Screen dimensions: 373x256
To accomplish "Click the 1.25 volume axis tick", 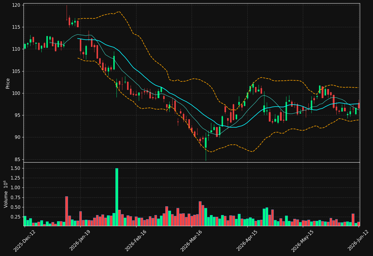I will (16, 178).
